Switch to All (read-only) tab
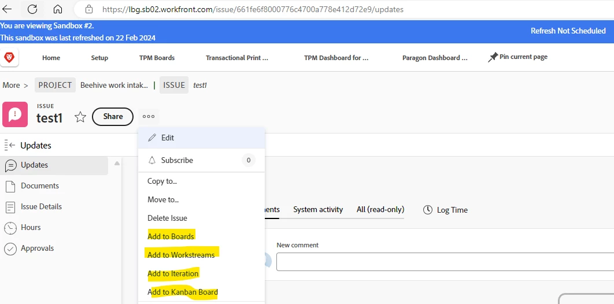The width and height of the screenshot is (614, 304). 380,209
